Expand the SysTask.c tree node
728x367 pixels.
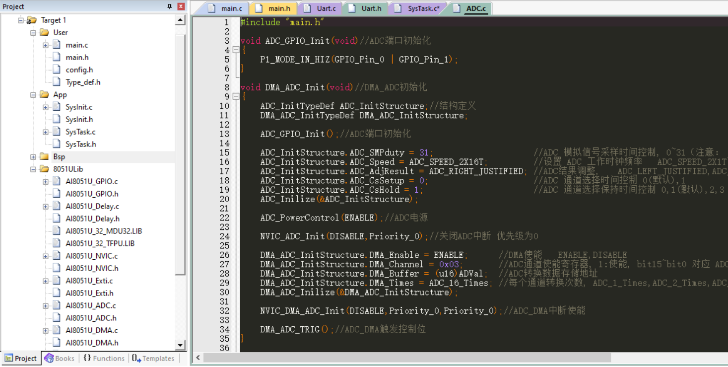[x=45, y=132]
